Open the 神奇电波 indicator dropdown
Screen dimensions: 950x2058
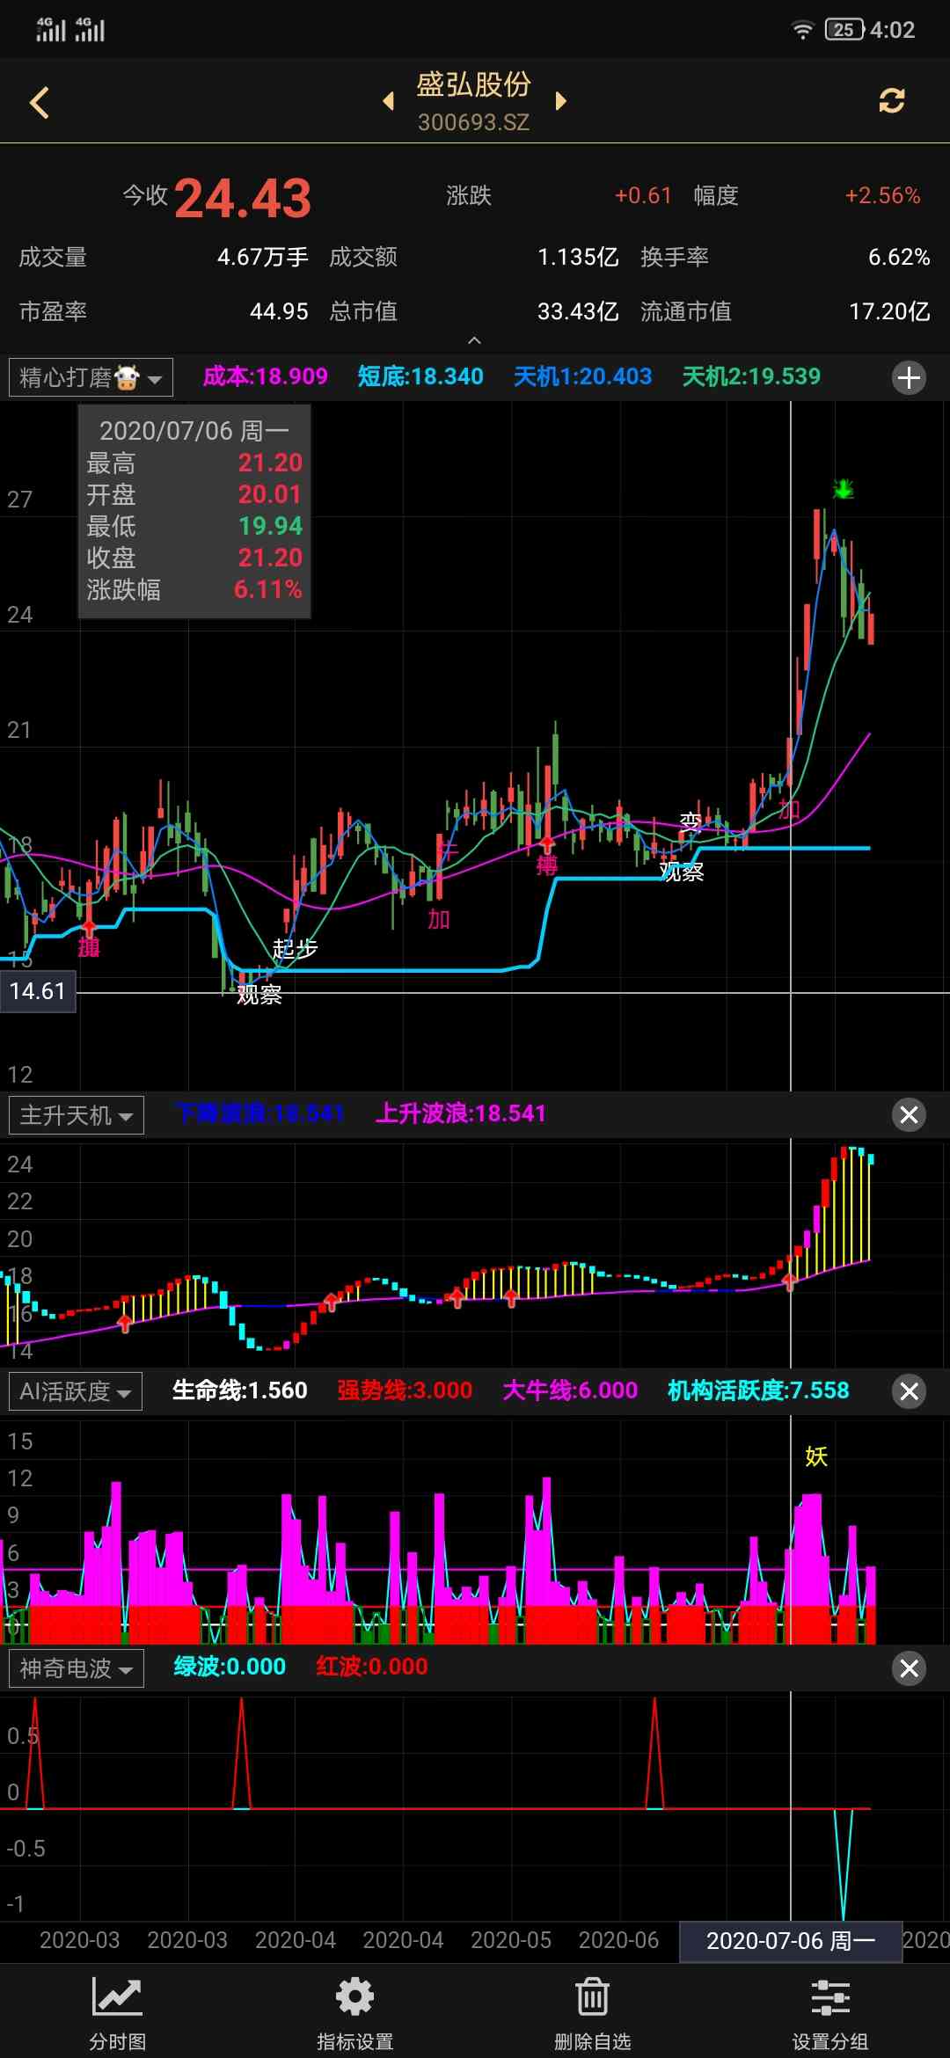click(77, 1668)
